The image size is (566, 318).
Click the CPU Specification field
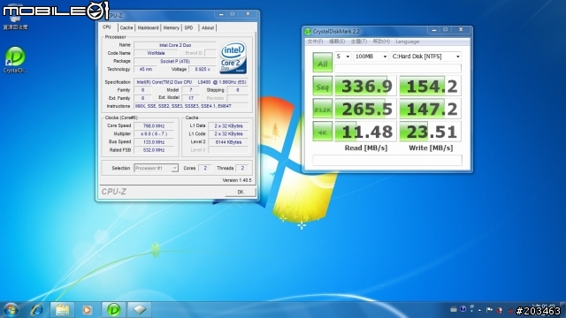[x=191, y=82]
